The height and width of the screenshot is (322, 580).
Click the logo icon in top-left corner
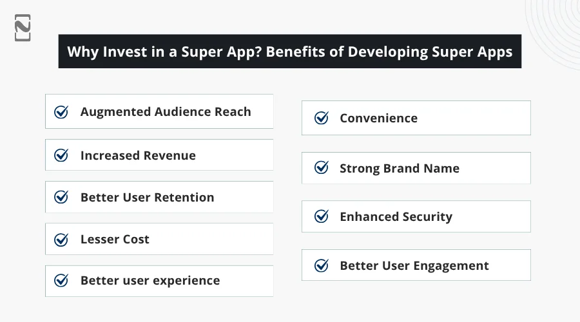(x=23, y=28)
